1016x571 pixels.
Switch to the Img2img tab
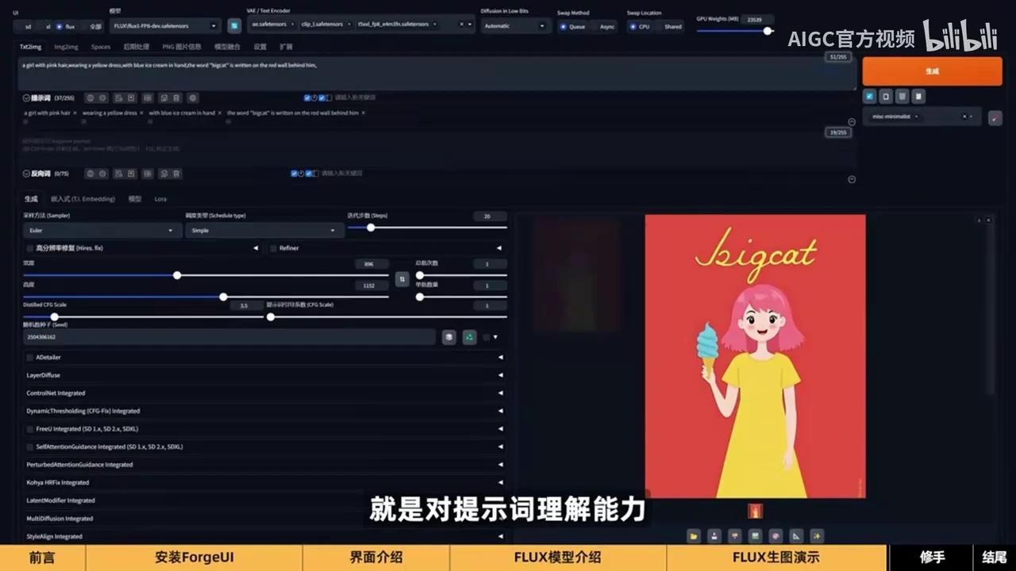66,47
